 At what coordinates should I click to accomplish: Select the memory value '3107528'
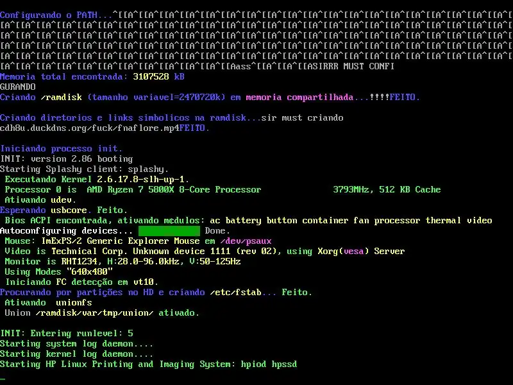coord(151,76)
